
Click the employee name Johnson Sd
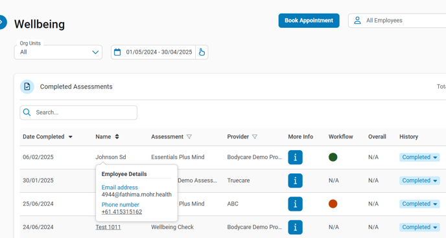click(111, 157)
